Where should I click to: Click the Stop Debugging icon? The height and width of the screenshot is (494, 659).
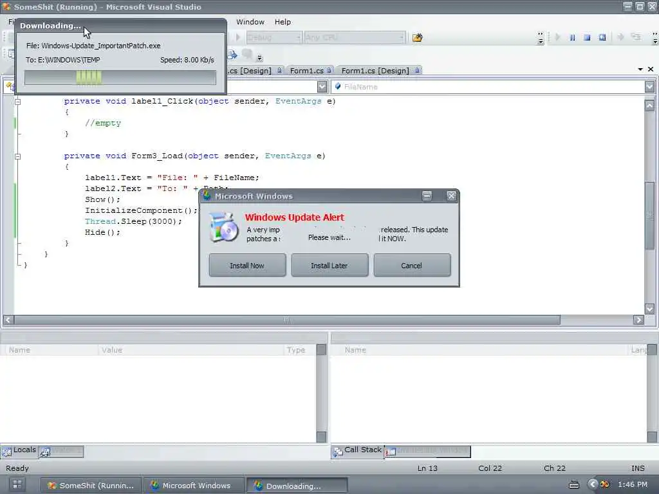(x=587, y=37)
